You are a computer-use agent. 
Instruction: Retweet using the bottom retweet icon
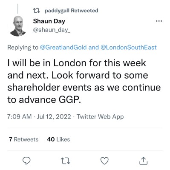coord(66,161)
